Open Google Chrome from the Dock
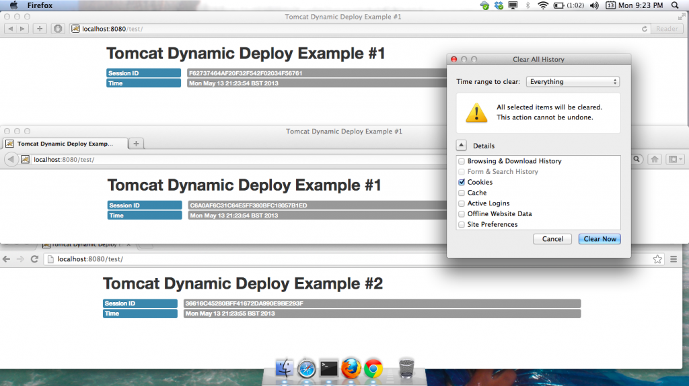Image resolution: width=689 pixels, height=386 pixels. click(x=373, y=369)
